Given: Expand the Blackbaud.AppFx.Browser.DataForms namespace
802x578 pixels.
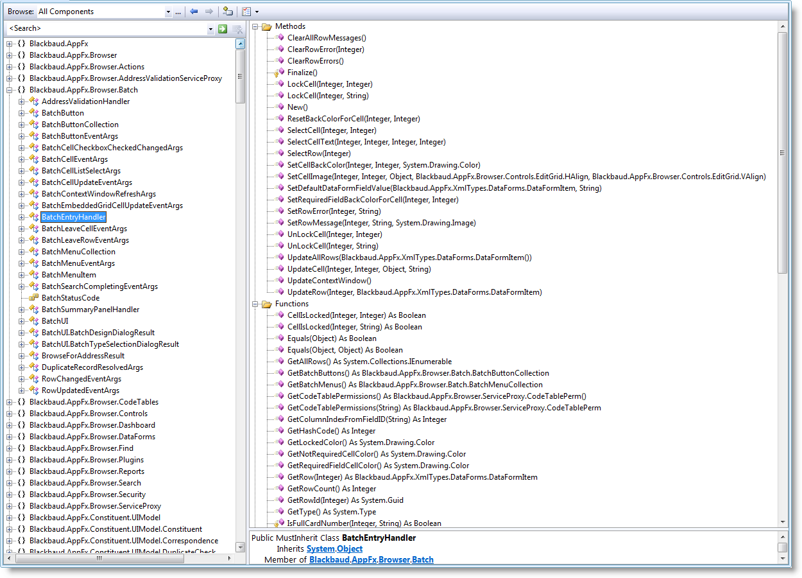Looking at the screenshot, I should click(x=10, y=437).
